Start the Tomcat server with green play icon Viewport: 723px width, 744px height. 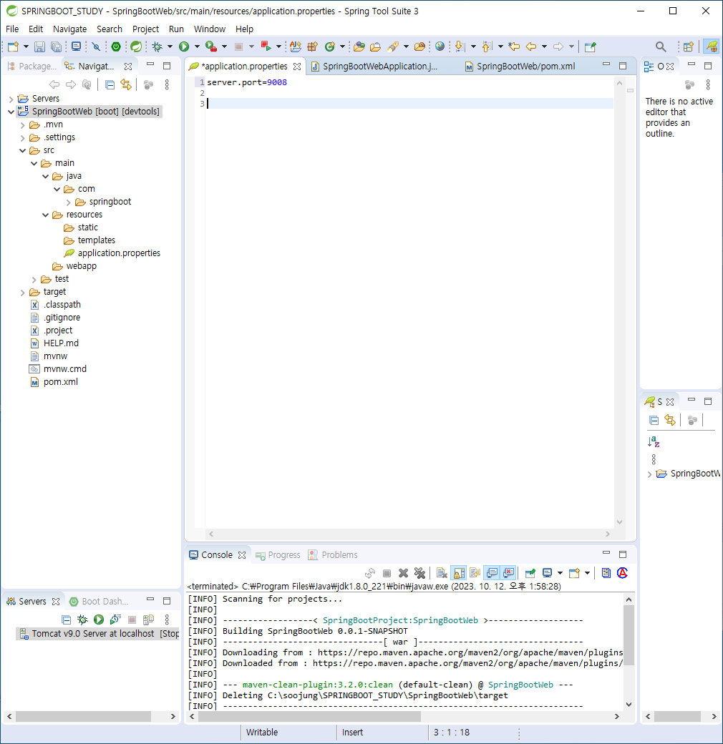99,620
